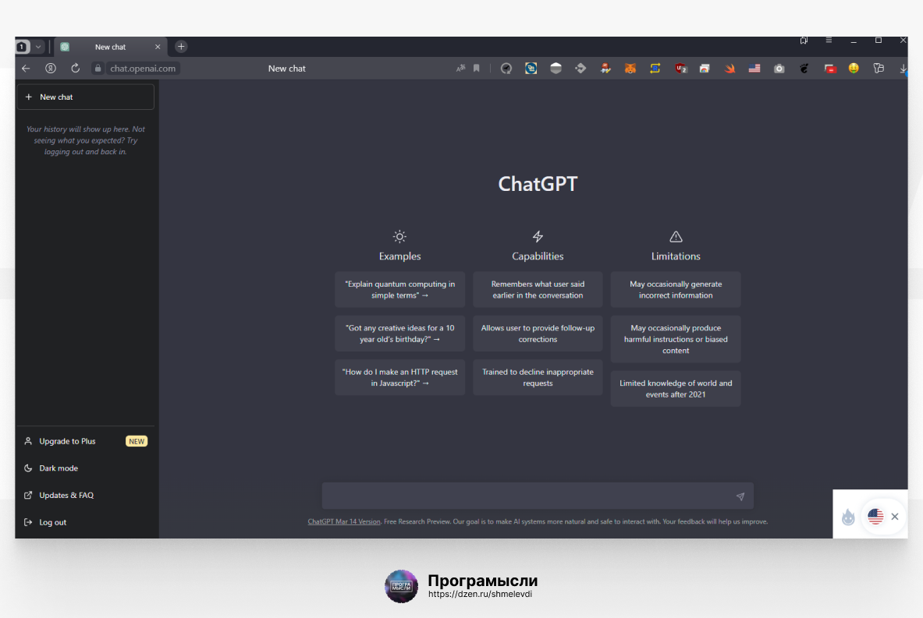Screen dimensions: 923x618
Task: Click the site security lock icon
Action: point(98,69)
